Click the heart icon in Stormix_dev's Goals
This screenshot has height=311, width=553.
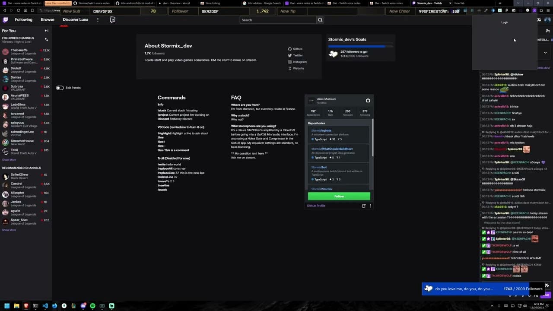pyautogui.click(x=333, y=54)
